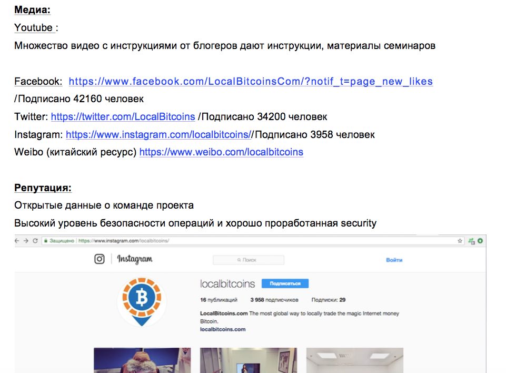
Task: Open the weibo.com/localbitcoins link
Action: (221, 152)
